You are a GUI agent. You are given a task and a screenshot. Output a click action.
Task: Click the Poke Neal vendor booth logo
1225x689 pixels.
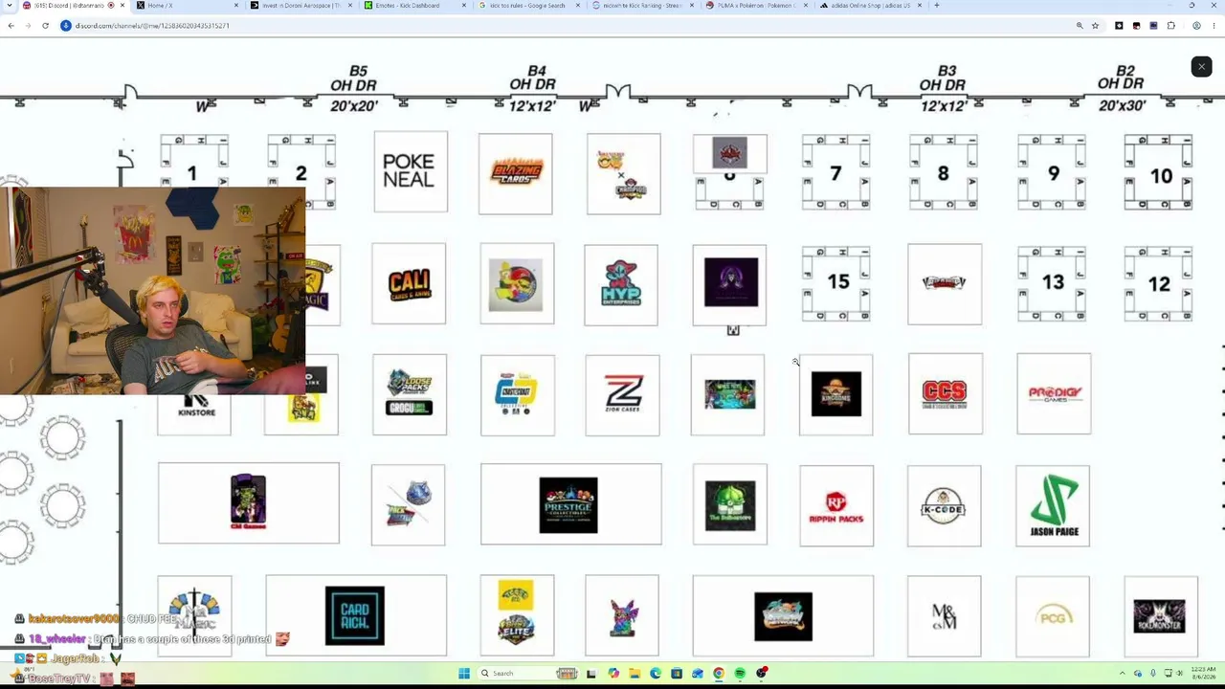point(410,172)
